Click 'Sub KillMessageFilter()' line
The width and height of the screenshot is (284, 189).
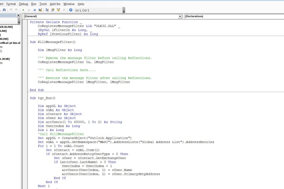coord(52,42)
